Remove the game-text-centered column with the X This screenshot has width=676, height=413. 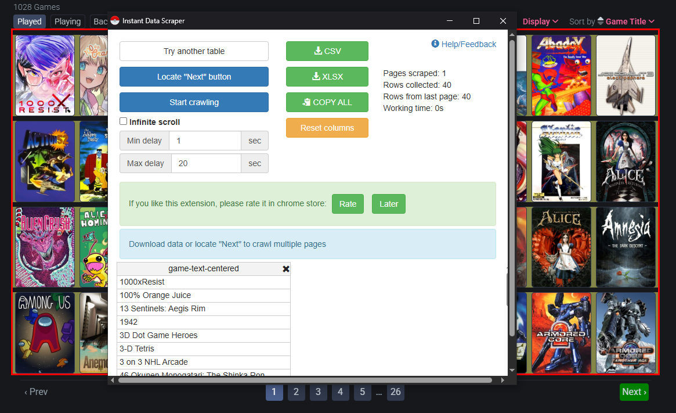286,269
